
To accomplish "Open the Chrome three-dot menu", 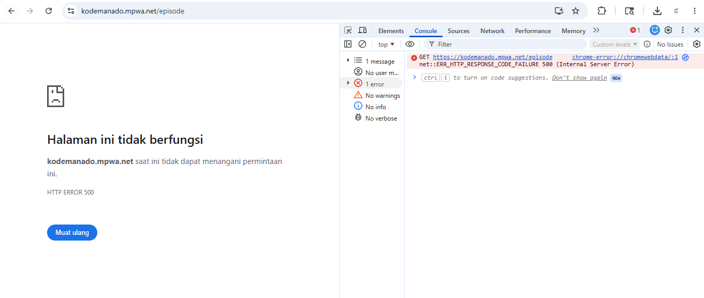I will (695, 11).
